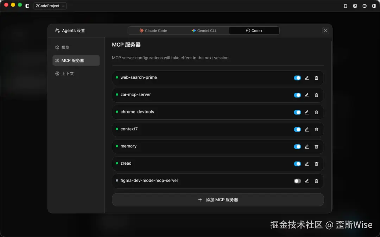Click the memory server name
The image size is (380, 237).
(128, 146)
